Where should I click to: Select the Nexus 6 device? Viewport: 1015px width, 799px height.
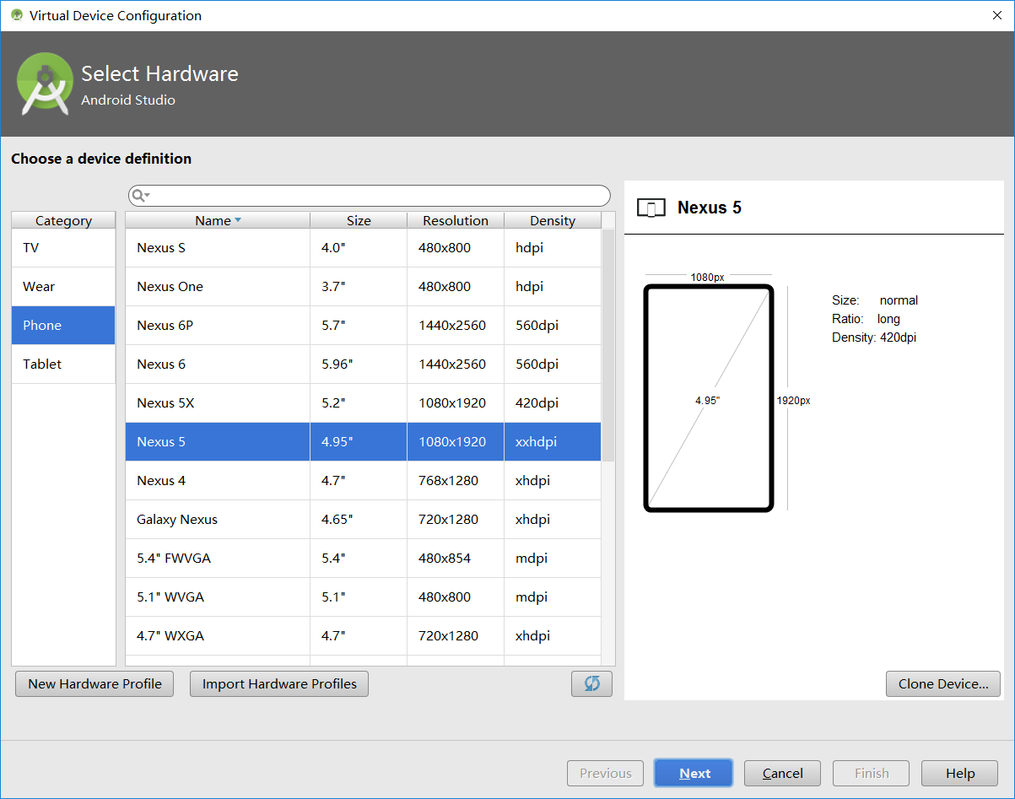(364, 364)
